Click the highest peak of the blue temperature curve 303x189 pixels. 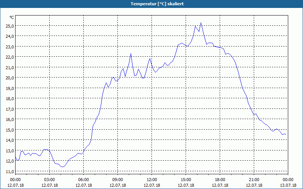point(201,23)
